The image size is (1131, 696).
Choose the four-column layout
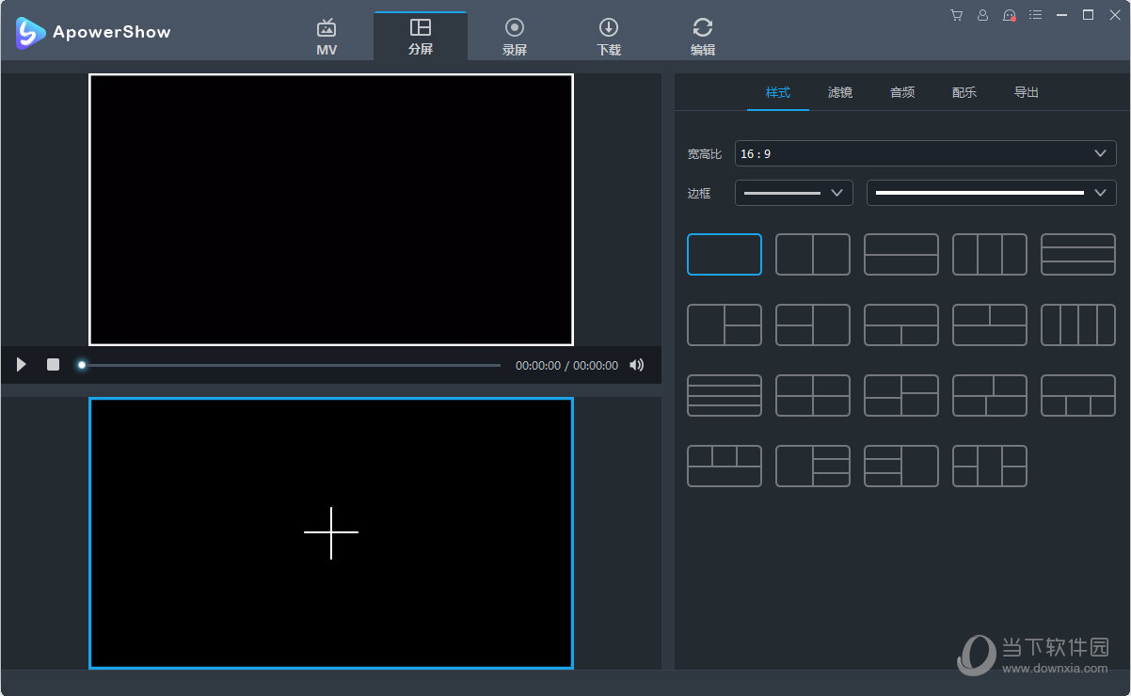[1078, 324]
